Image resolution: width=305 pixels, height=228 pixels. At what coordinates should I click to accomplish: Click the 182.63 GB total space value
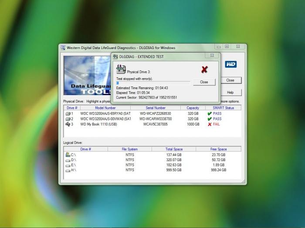(174, 165)
